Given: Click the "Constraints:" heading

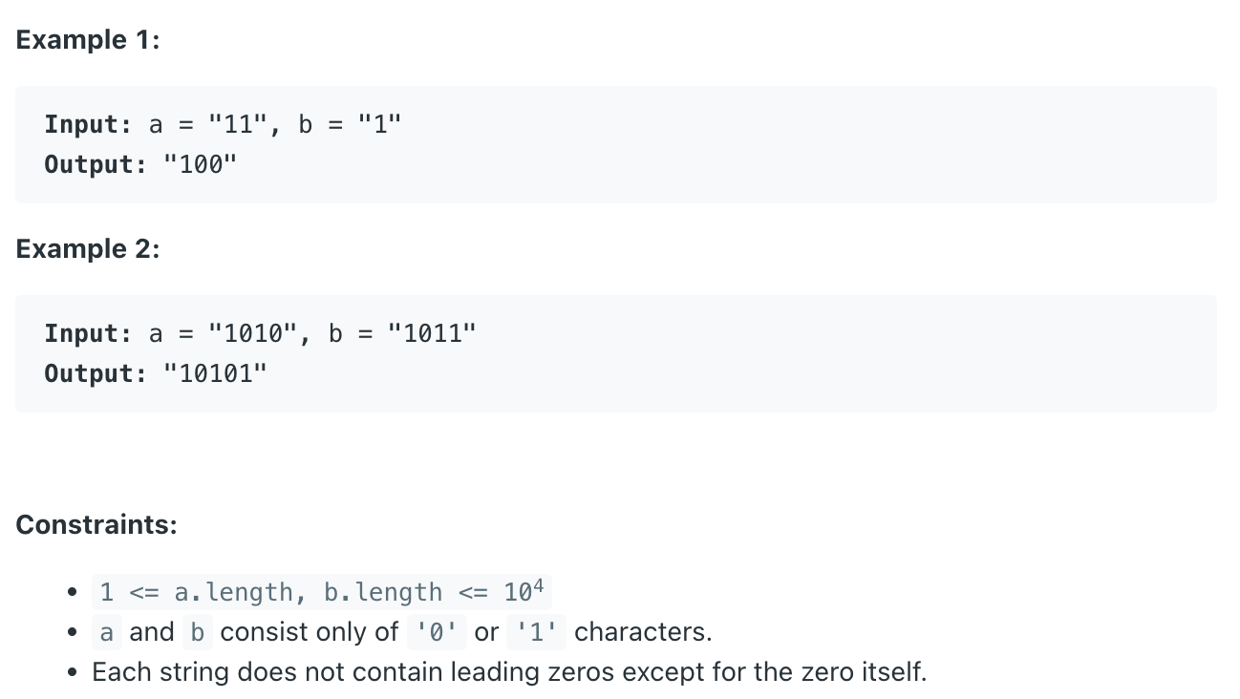Looking at the screenshot, I should [x=96, y=525].
